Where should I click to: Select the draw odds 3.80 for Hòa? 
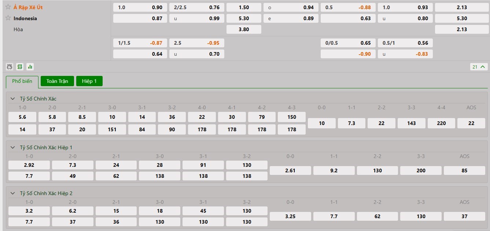[244, 29]
